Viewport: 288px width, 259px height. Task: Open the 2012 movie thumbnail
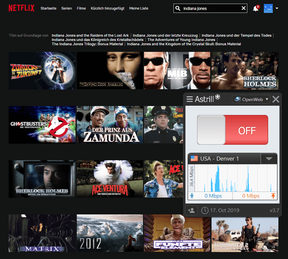tap(110, 233)
